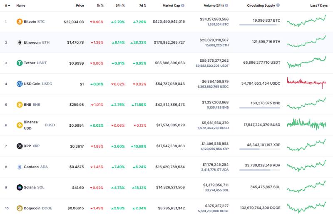This screenshot has height=216, width=333.
Task: Open the Circulating Supply info icon
Action: (x=276, y=6)
